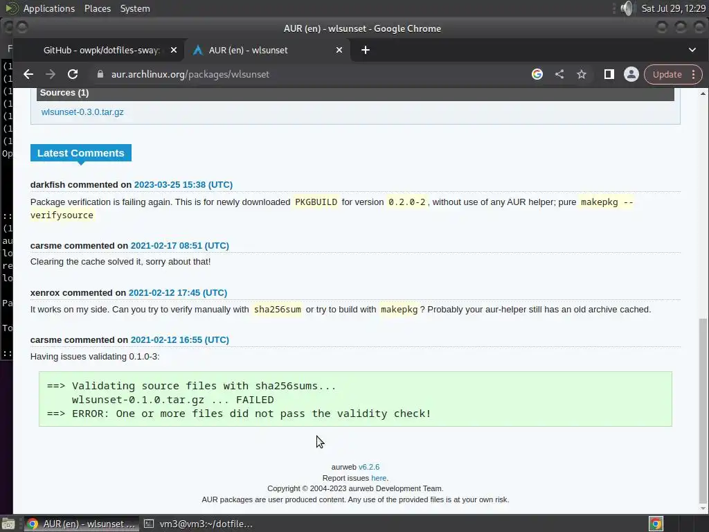Close the AUR wlsunset tab
Image resolution: width=709 pixels, height=532 pixels.
339,50
